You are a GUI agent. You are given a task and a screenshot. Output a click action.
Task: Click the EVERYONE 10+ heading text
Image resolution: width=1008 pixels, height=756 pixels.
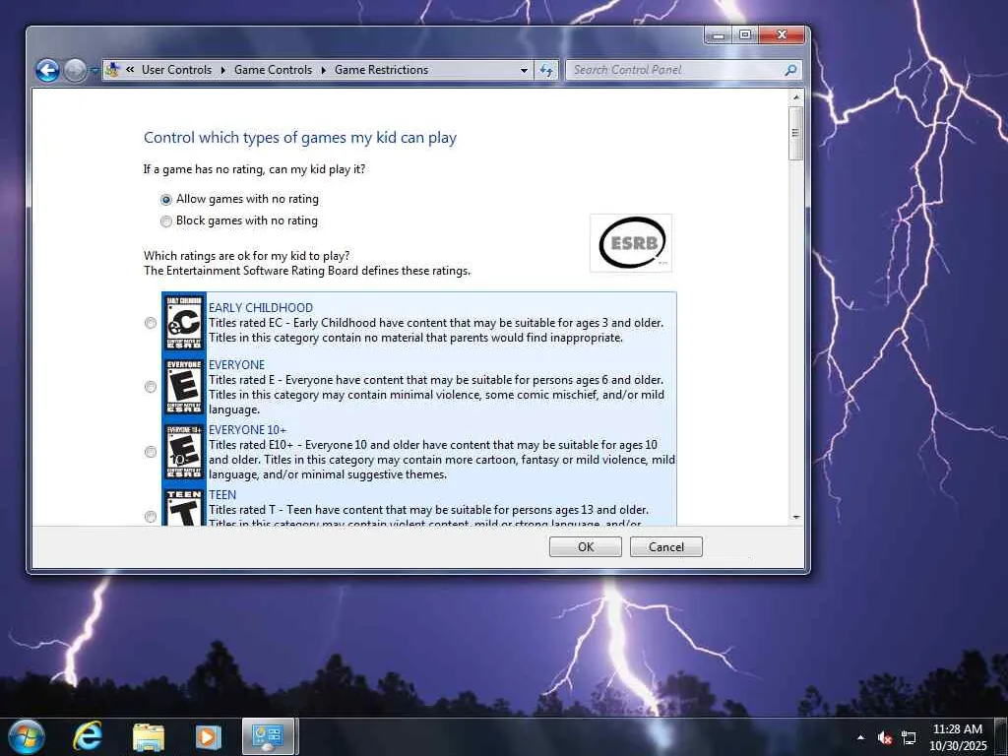[247, 429]
